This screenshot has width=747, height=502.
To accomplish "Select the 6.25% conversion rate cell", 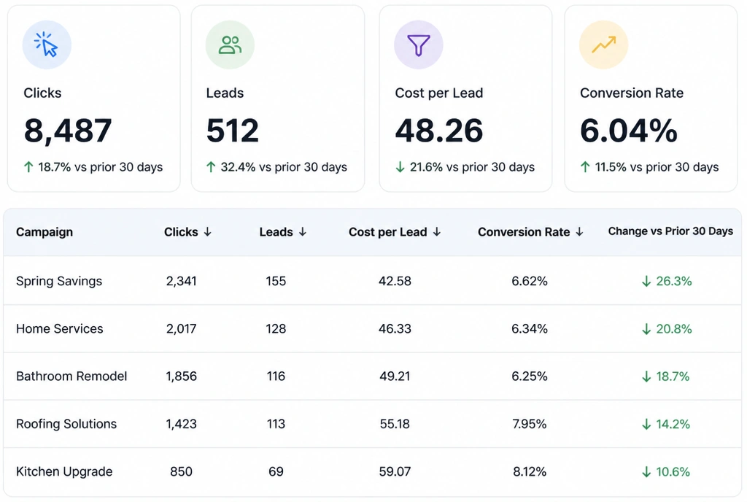I will [x=530, y=376].
